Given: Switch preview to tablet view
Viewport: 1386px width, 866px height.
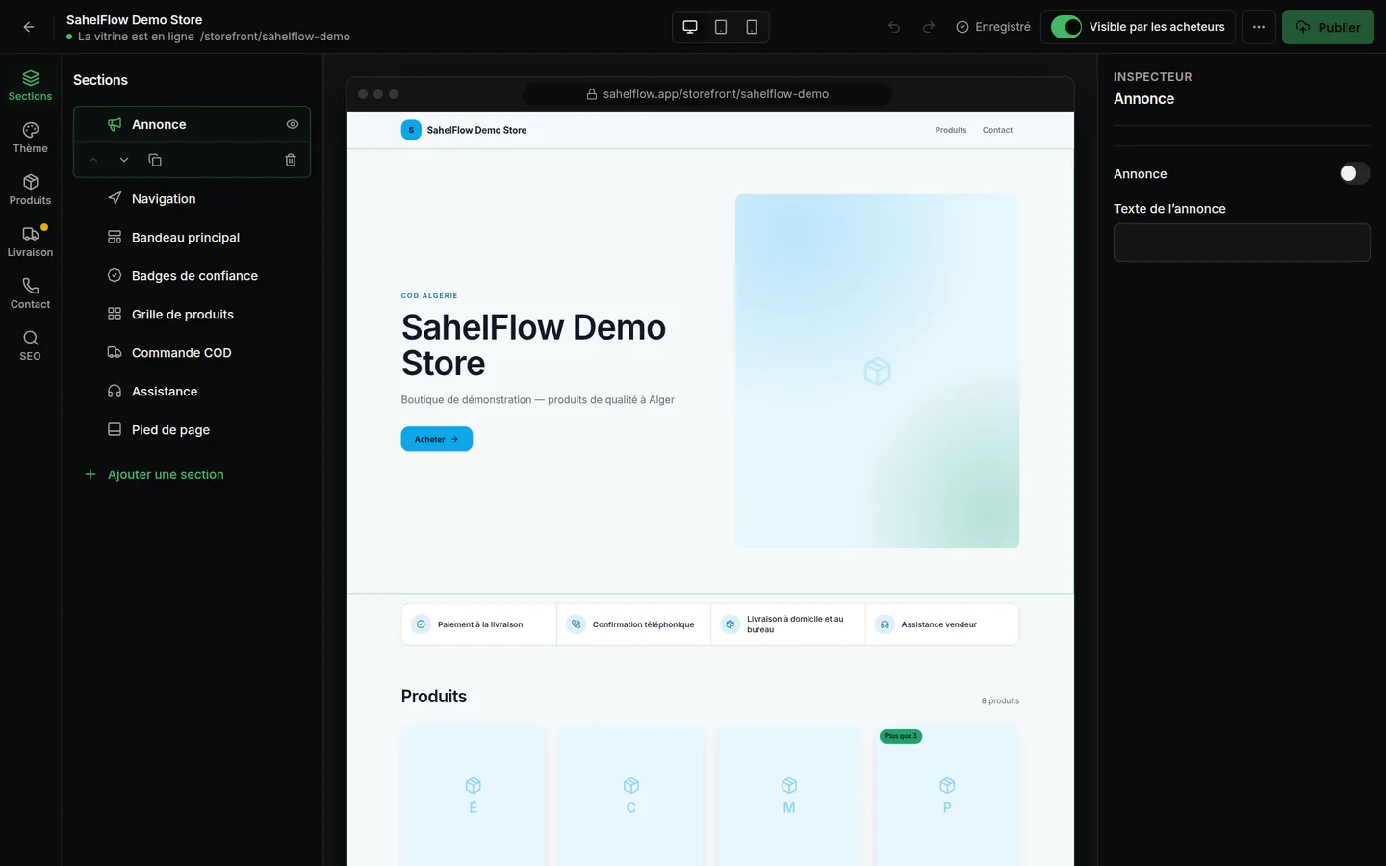Looking at the screenshot, I should pyautogui.click(x=721, y=27).
